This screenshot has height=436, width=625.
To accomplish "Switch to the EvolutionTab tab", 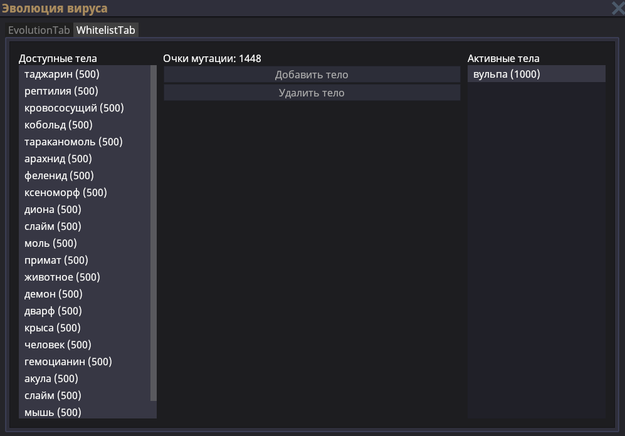I will click(39, 30).
